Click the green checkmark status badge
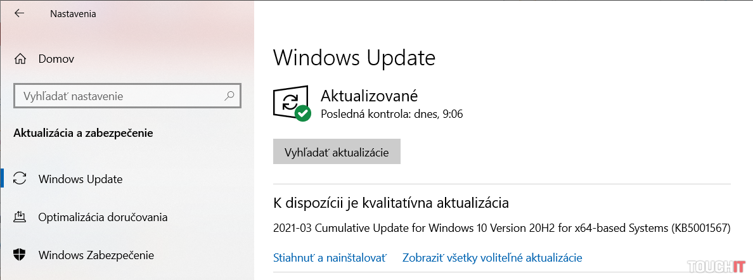The height and width of the screenshot is (280, 753). [303, 114]
